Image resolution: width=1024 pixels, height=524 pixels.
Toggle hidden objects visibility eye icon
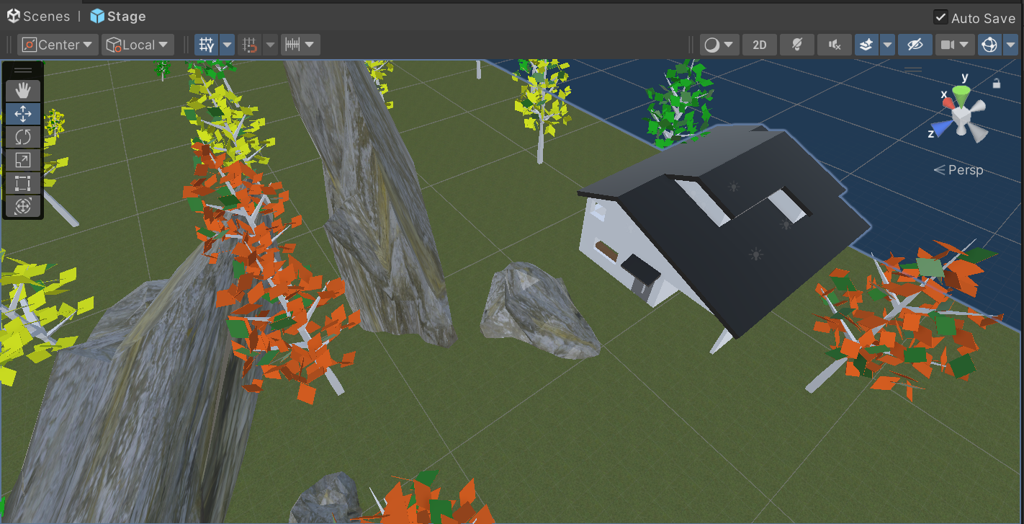pos(915,45)
